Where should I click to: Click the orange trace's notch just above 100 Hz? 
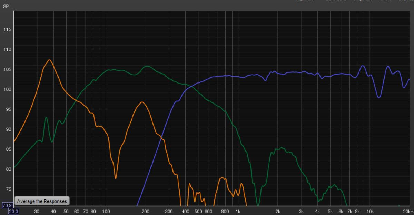[116, 178]
